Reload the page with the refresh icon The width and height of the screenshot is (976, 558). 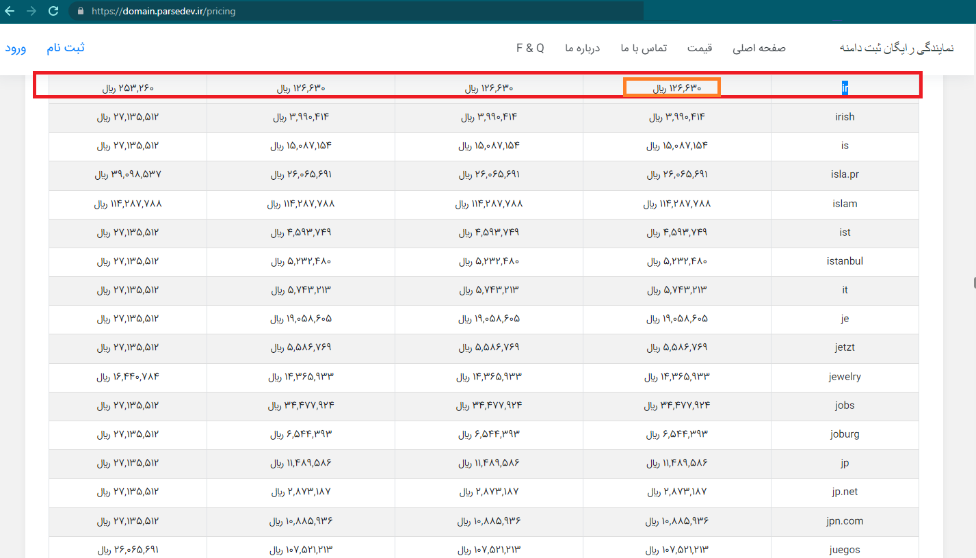(53, 11)
